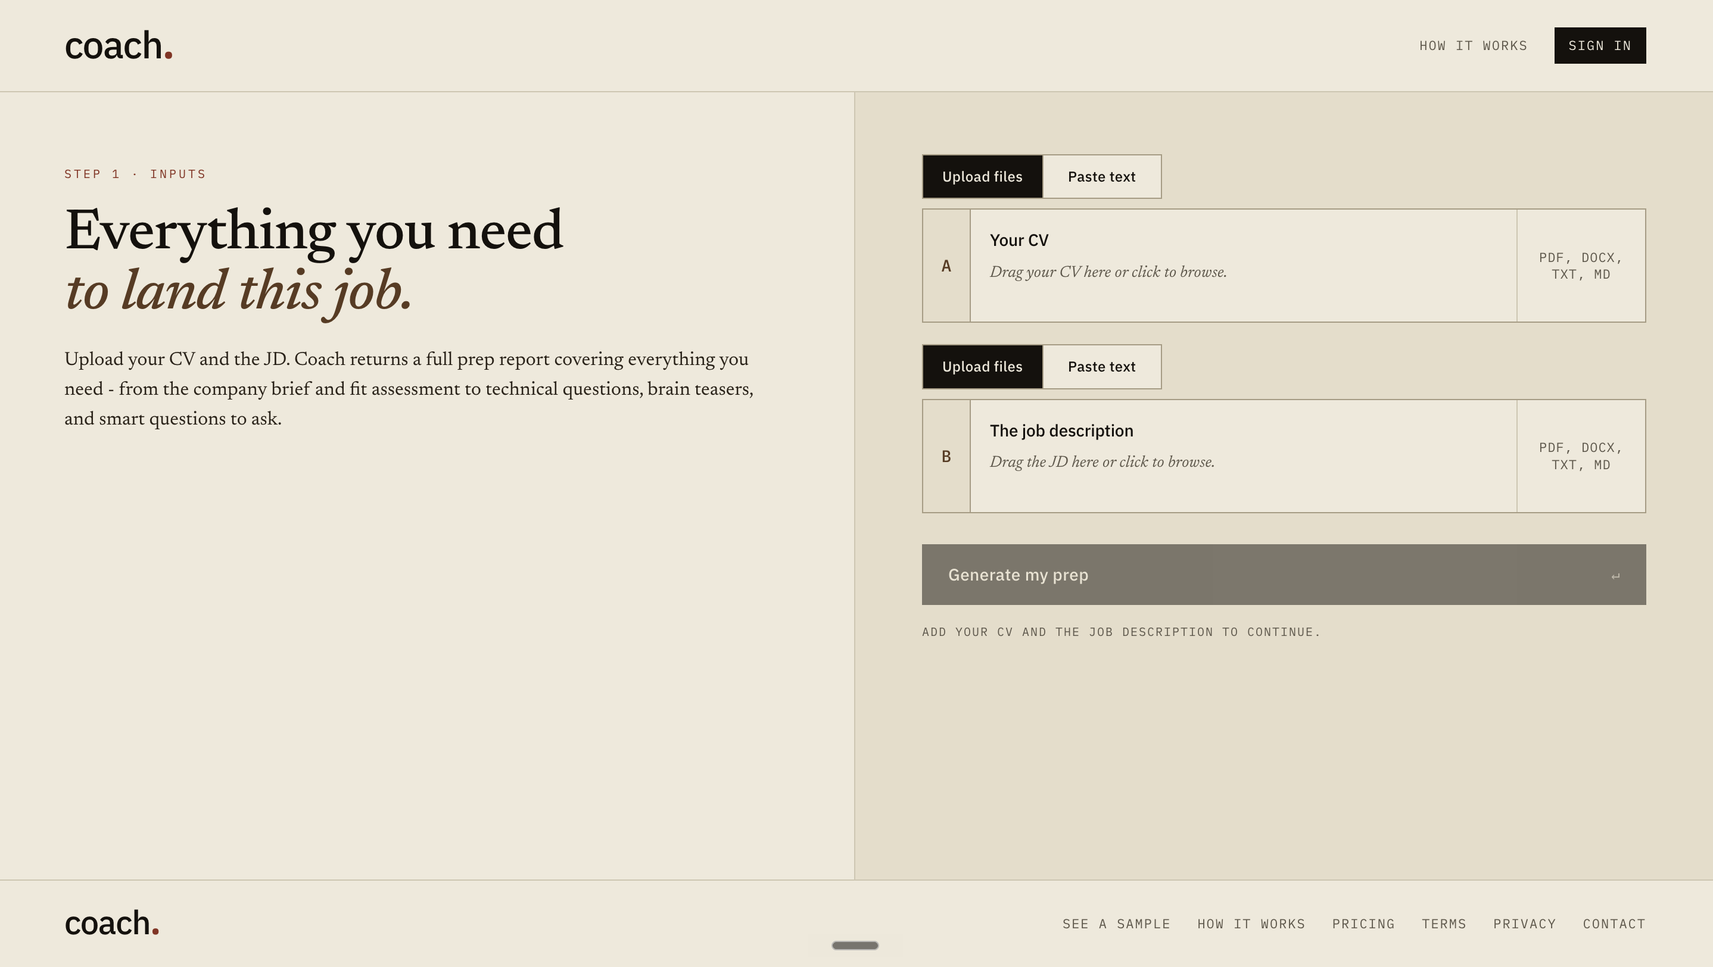1713x967 pixels.
Task: Open the Terms footer link
Action: [x=1444, y=924]
